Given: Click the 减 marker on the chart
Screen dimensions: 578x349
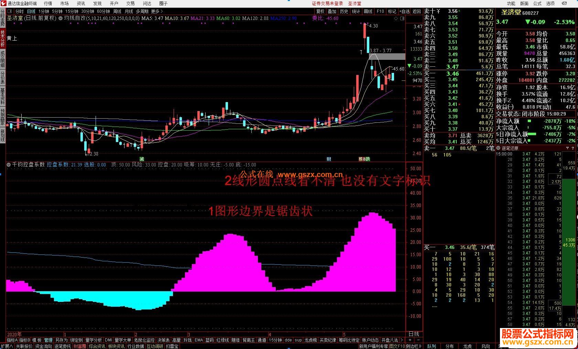Looking at the screenshot, I should pyautogui.click(x=142, y=159).
